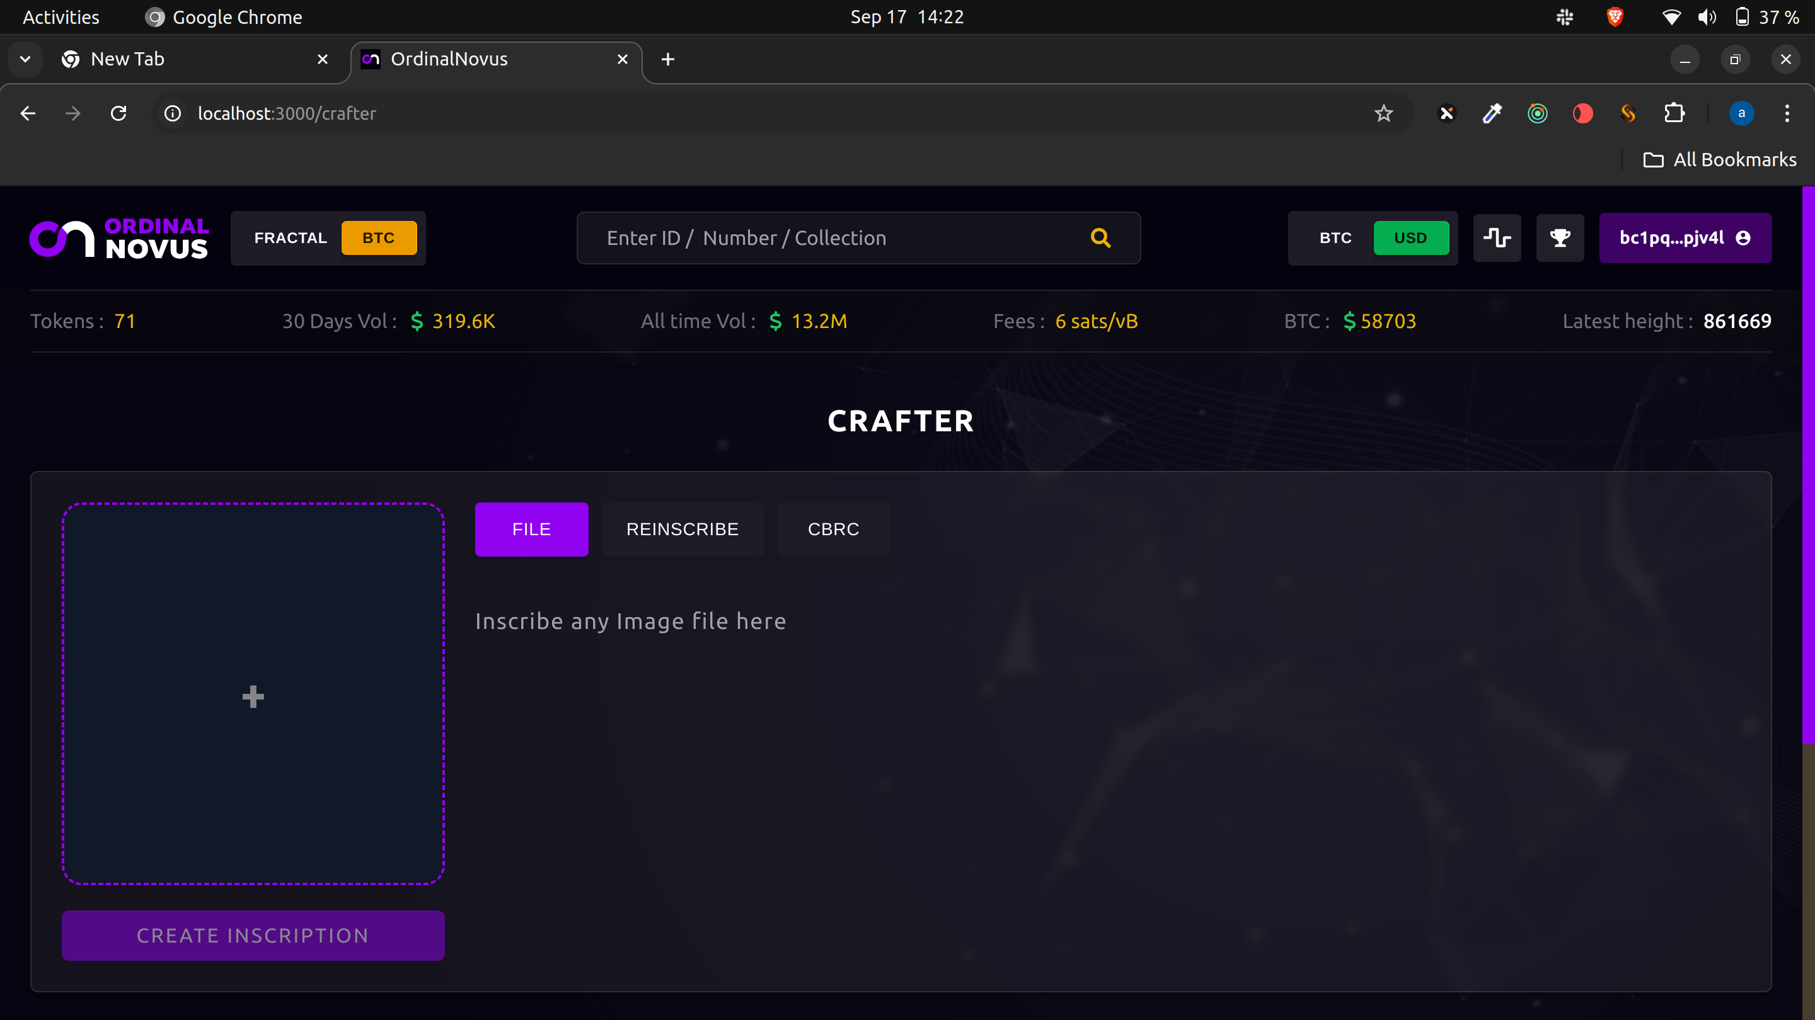This screenshot has width=1815, height=1020.
Task: Click the CREATE INSCRIPTION button
Action: 253,936
